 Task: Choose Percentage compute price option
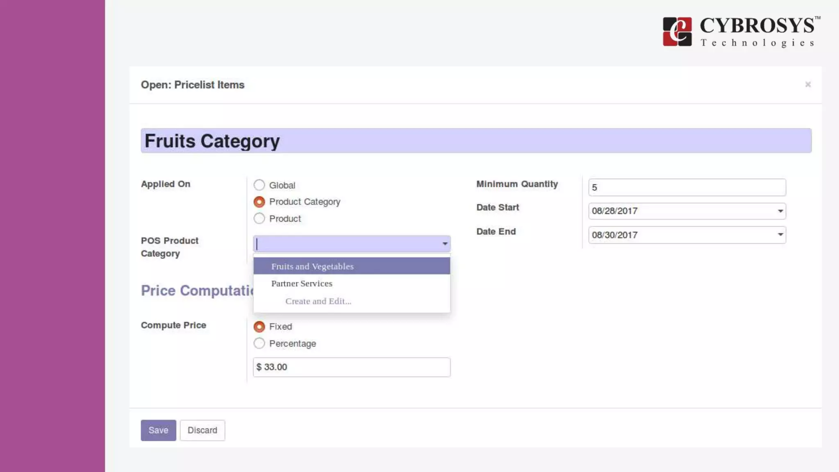(259, 344)
